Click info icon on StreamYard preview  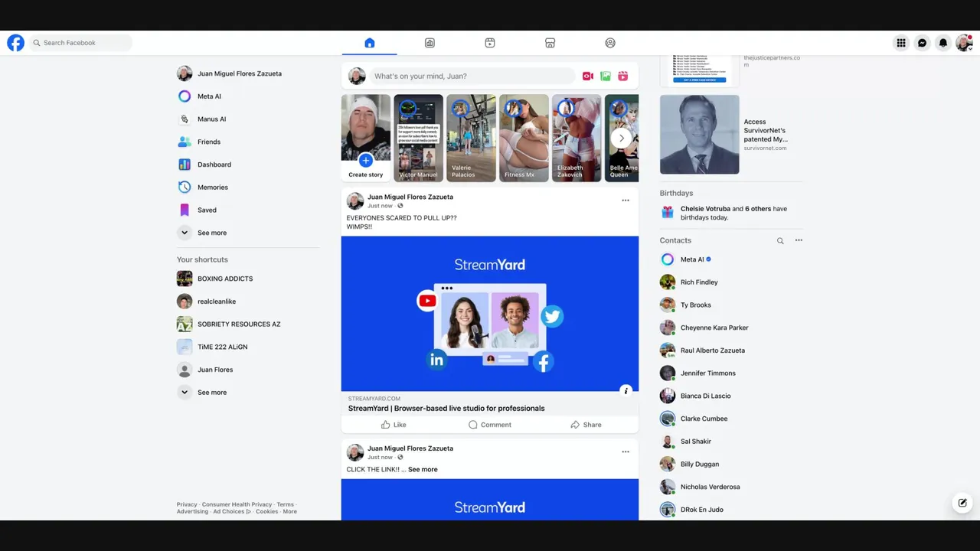point(626,390)
